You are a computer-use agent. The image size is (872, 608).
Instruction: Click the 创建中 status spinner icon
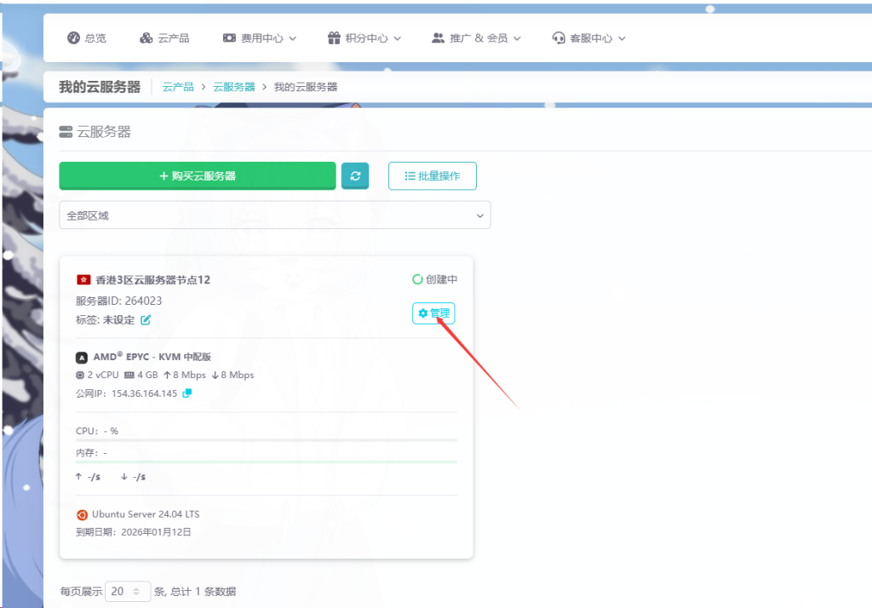(417, 279)
